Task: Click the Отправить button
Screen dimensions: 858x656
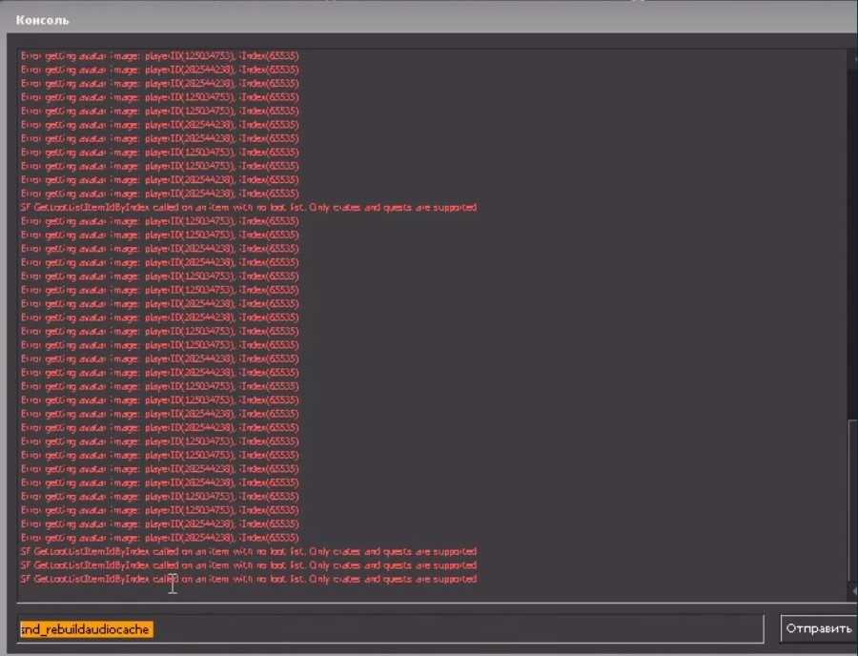Action: coord(818,629)
